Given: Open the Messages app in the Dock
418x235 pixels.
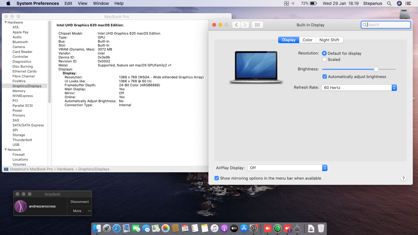Looking at the screenshot, I should point(146,228).
